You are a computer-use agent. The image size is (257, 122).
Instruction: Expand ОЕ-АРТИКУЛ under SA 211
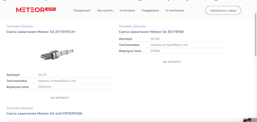pyautogui.click(x=59, y=98)
